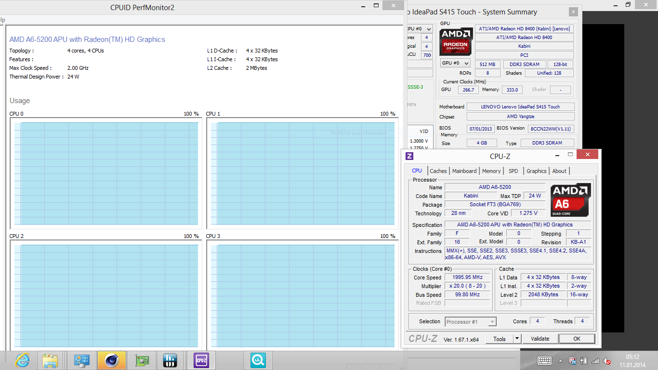Open the Processor #1 selection dropdown
Screen dimensions: 658x370
pyautogui.click(x=471, y=322)
